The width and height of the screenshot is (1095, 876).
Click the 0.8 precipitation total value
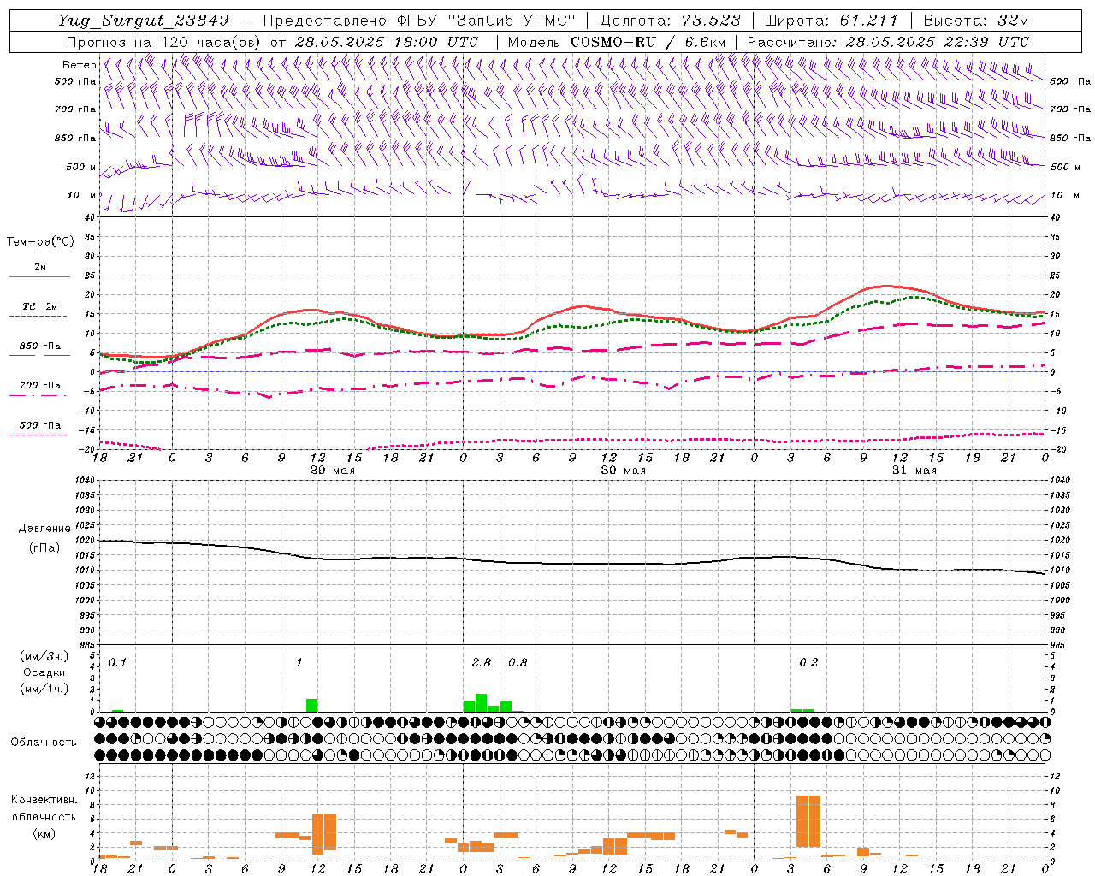[518, 663]
